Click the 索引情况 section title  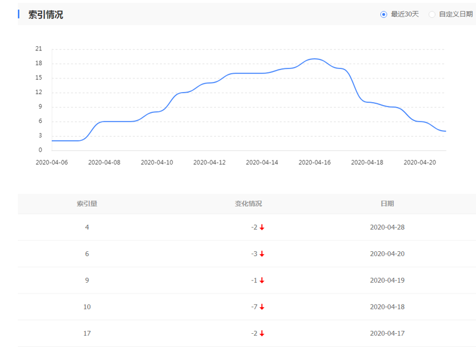click(46, 14)
